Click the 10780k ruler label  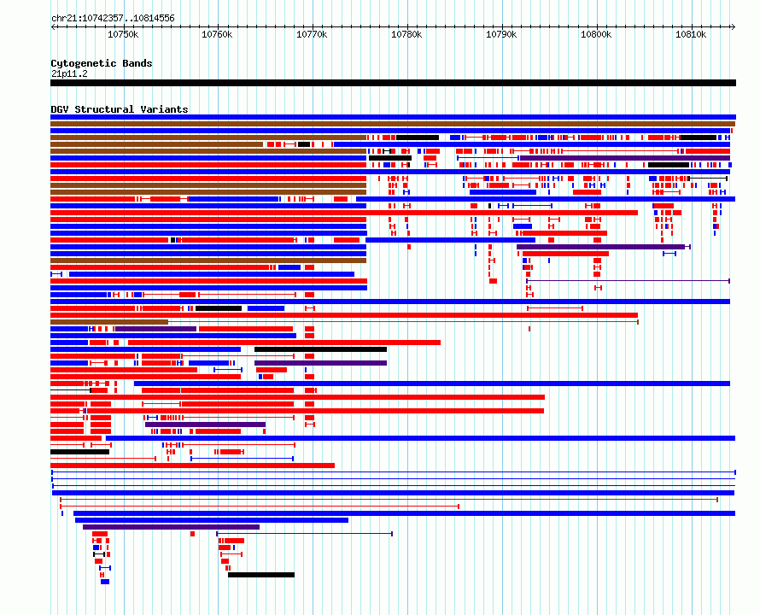click(x=406, y=34)
